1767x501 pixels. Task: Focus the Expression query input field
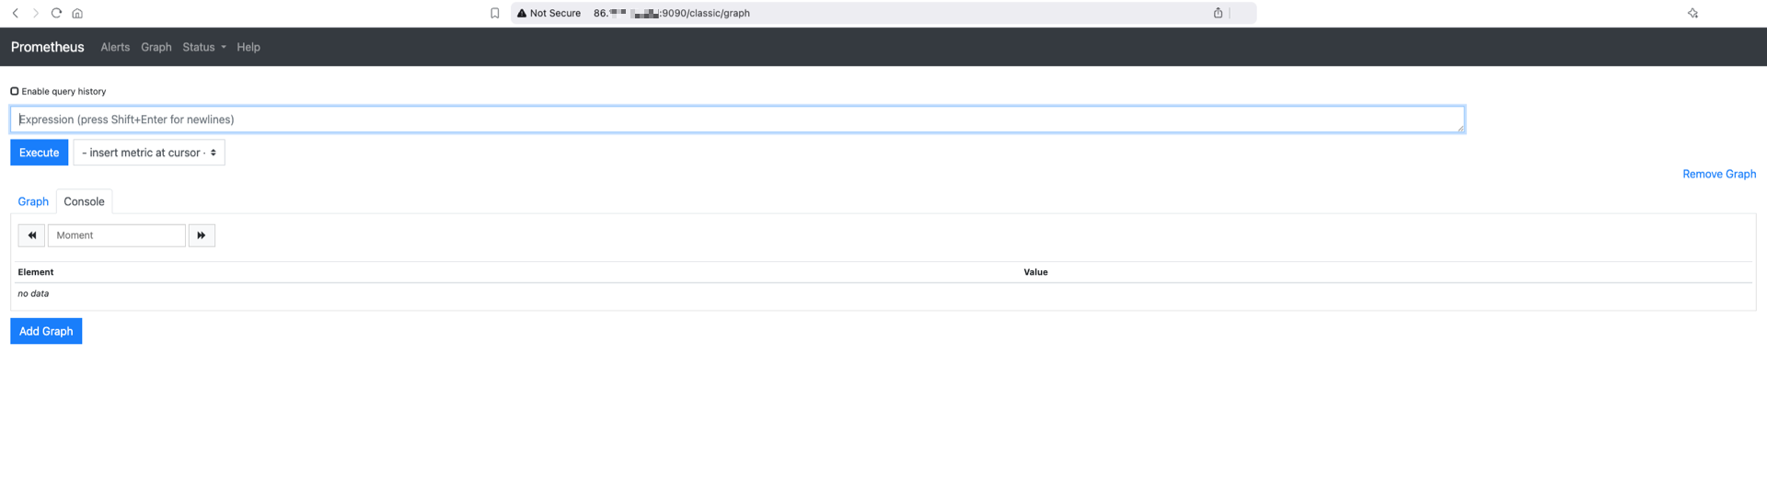coord(736,120)
